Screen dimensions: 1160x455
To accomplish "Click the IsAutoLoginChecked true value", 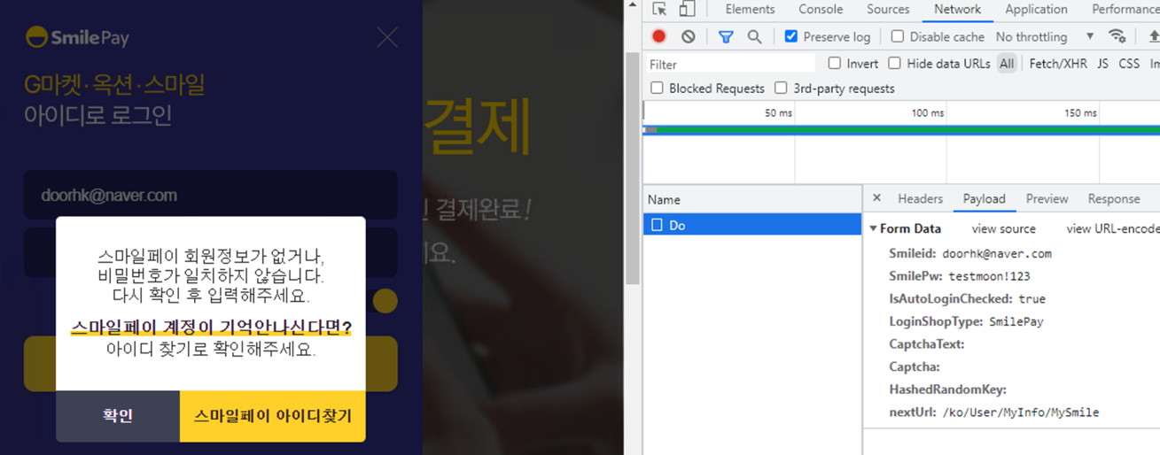I will click(x=1032, y=299).
